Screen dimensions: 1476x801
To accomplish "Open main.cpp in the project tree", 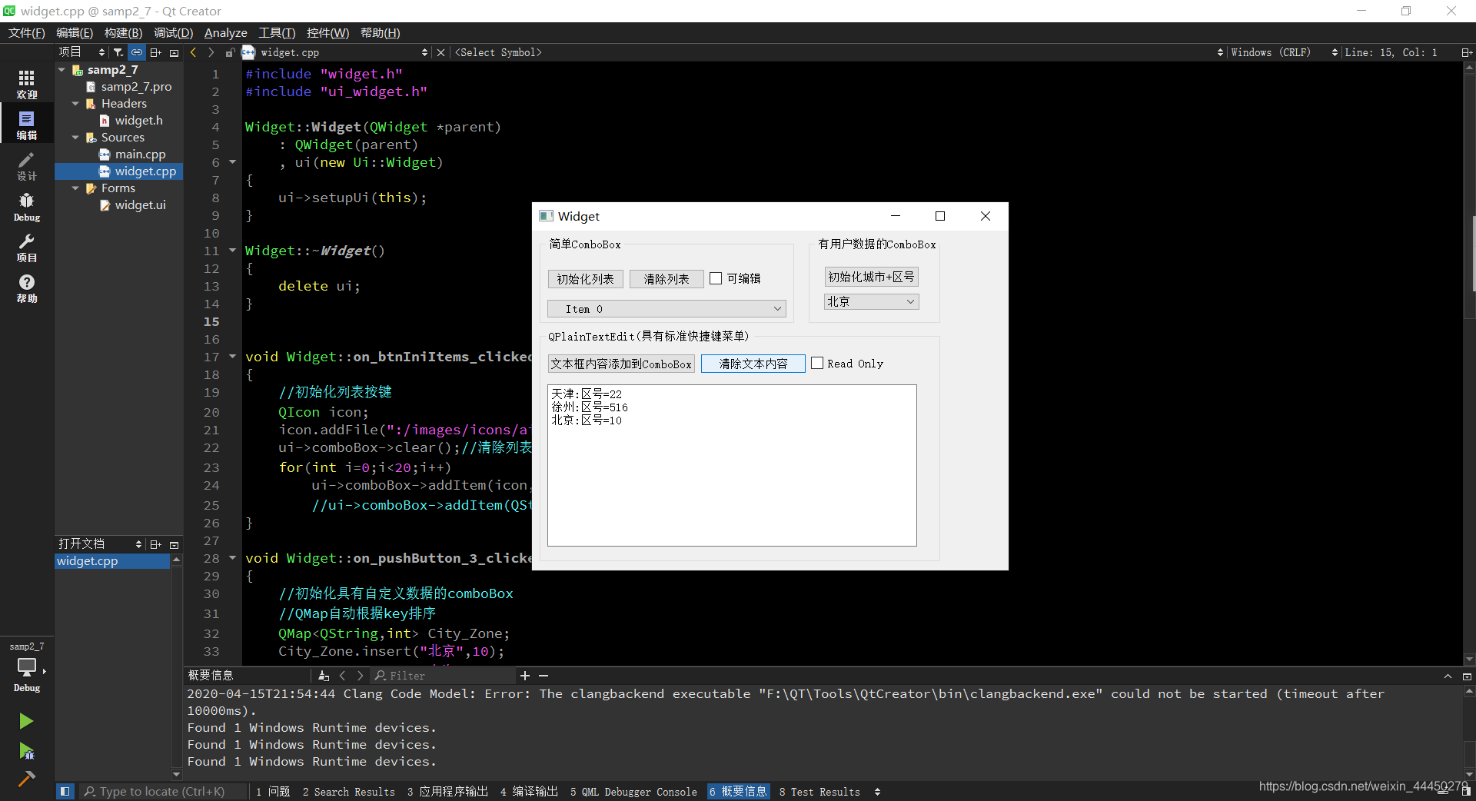I will click(140, 155).
